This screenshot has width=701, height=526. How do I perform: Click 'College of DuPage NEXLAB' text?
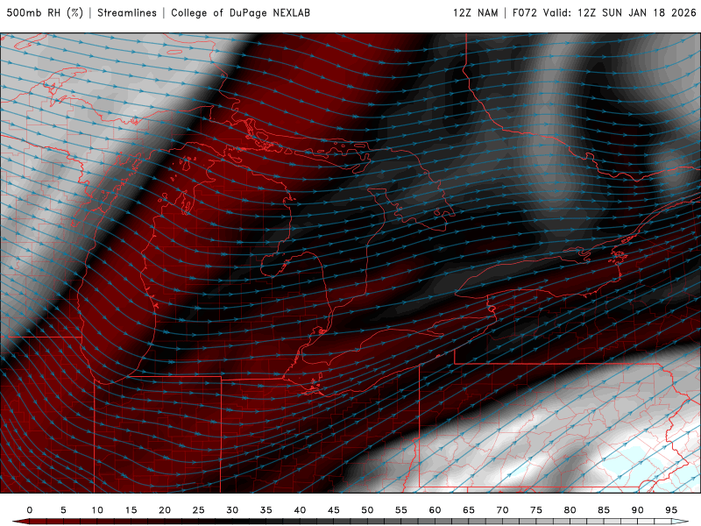click(240, 13)
